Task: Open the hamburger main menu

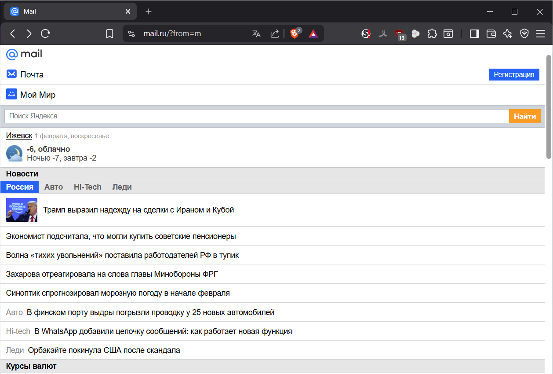Action: click(x=540, y=33)
